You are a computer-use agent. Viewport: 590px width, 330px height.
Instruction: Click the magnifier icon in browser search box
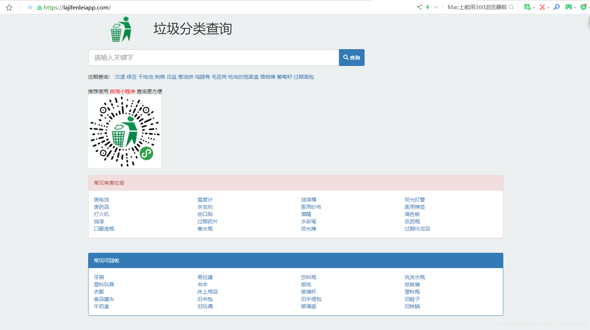pyautogui.click(x=511, y=7)
